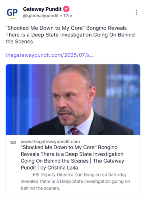Click 'The Gateway Pundit' in card title

[x=72, y=164]
